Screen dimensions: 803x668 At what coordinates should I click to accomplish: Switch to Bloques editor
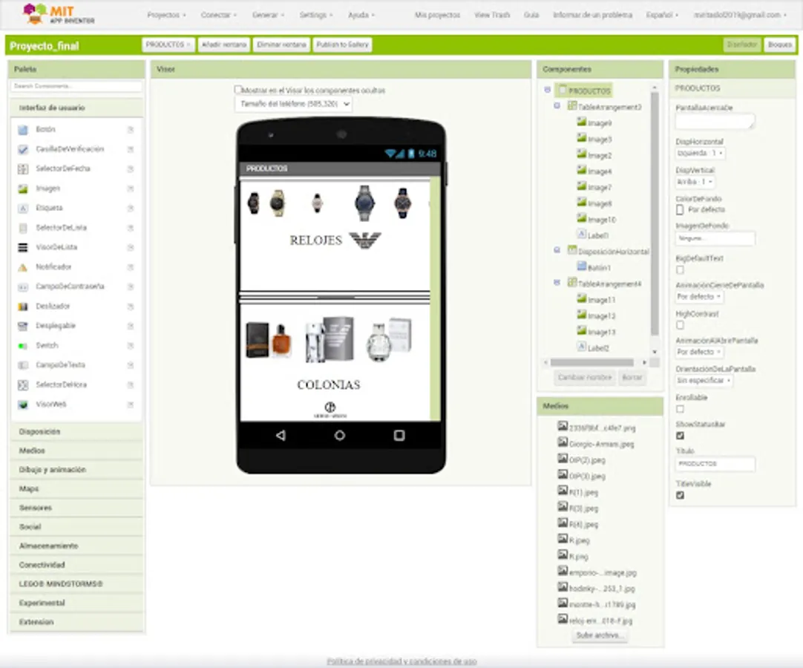(x=780, y=45)
